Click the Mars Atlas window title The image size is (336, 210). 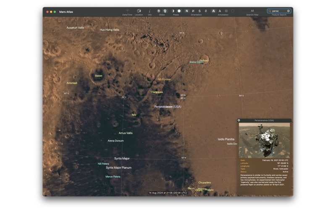click(66, 12)
